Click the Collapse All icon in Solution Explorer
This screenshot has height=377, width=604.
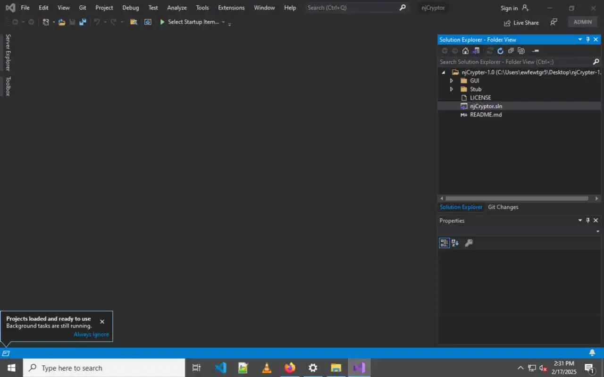coord(511,51)
